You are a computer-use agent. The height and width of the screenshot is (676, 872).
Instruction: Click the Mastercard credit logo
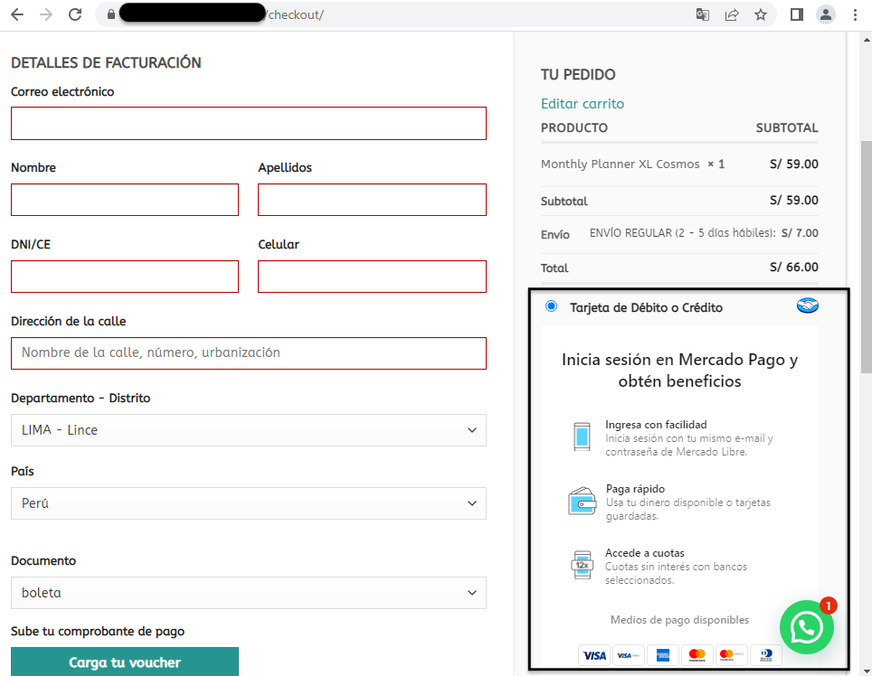coord(697,655)
